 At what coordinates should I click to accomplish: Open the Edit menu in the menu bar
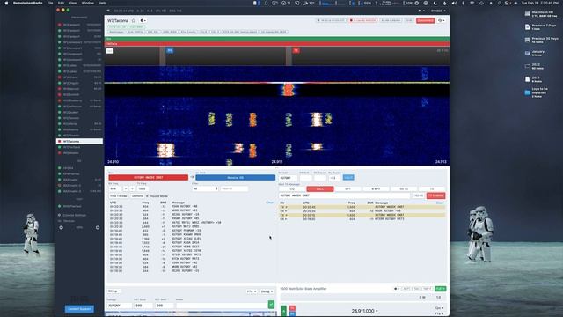click(61, 3)
